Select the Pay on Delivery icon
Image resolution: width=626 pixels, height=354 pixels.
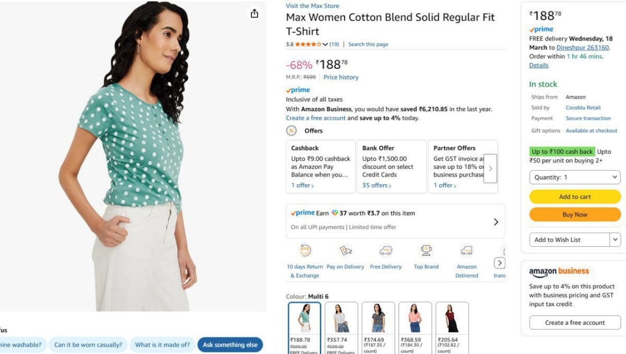(x=345, y=250)
